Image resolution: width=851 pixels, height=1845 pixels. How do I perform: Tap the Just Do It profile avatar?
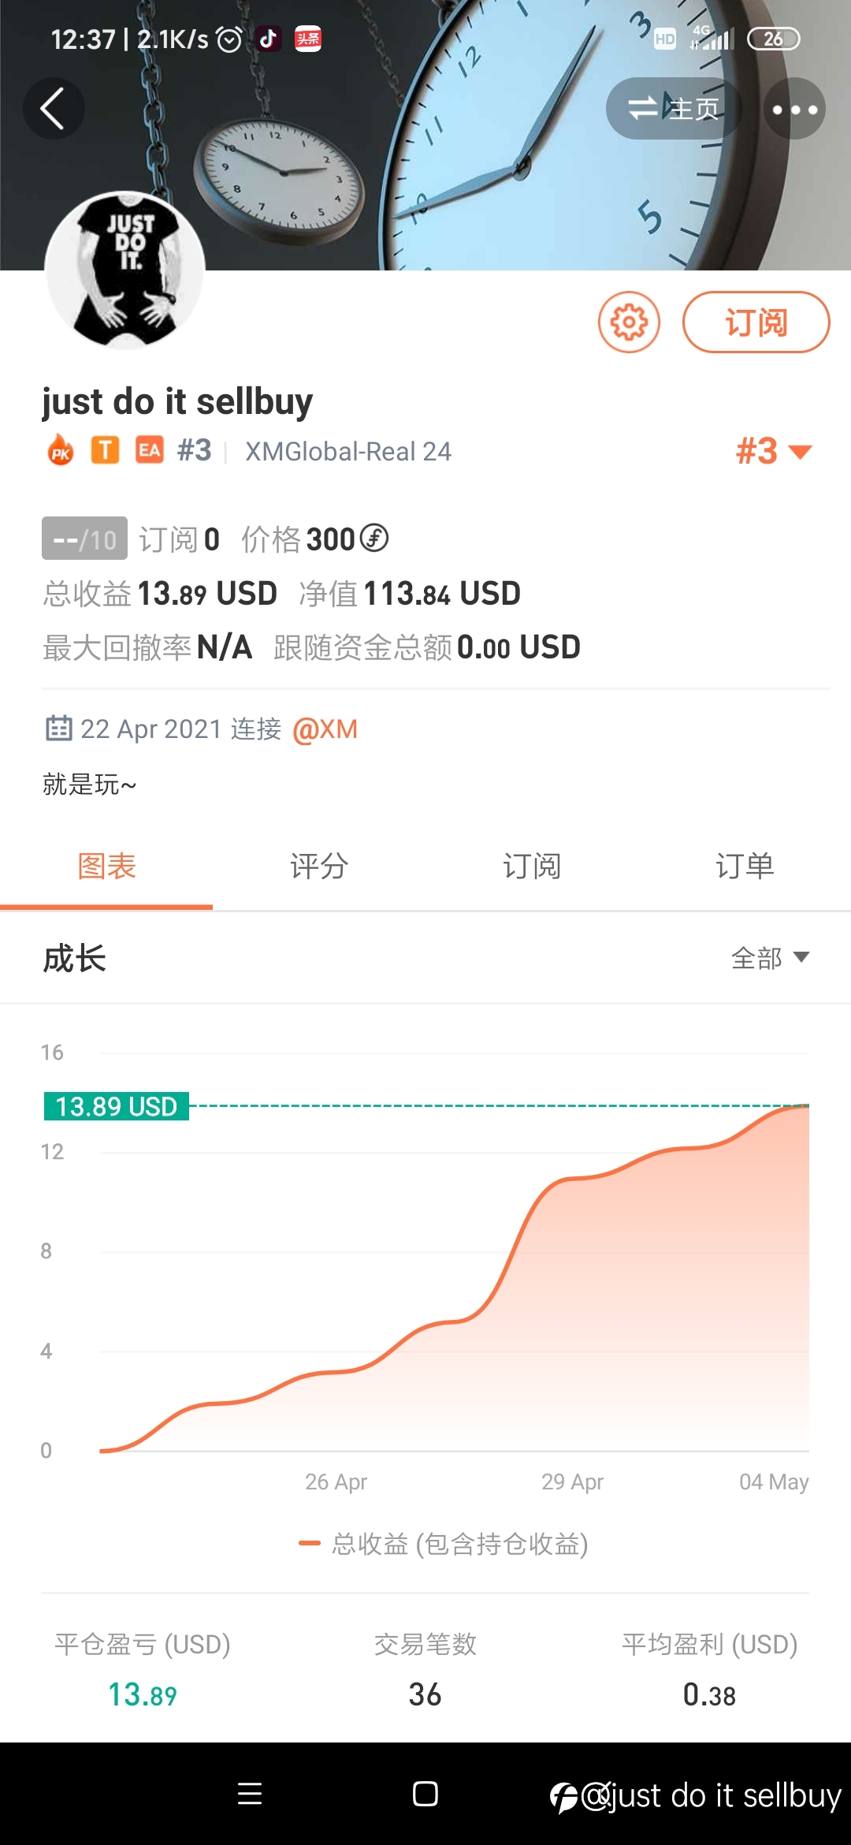coord(125,270)
